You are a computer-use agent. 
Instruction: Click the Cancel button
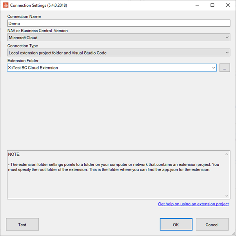coord(212,224)
